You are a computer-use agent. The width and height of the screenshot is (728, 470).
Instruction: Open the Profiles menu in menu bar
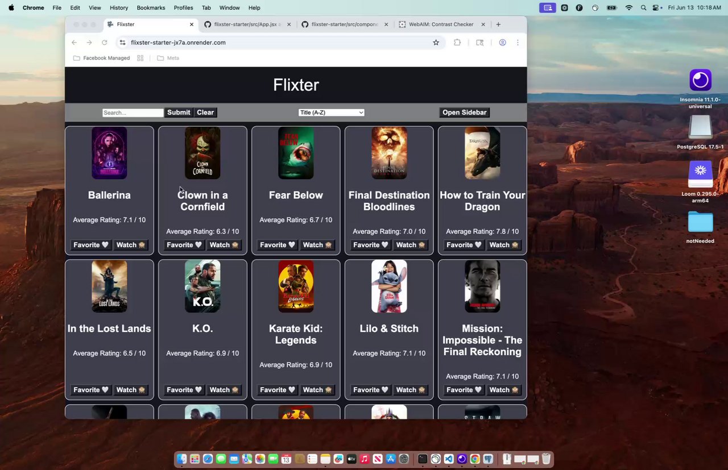[x=183, y=8]
